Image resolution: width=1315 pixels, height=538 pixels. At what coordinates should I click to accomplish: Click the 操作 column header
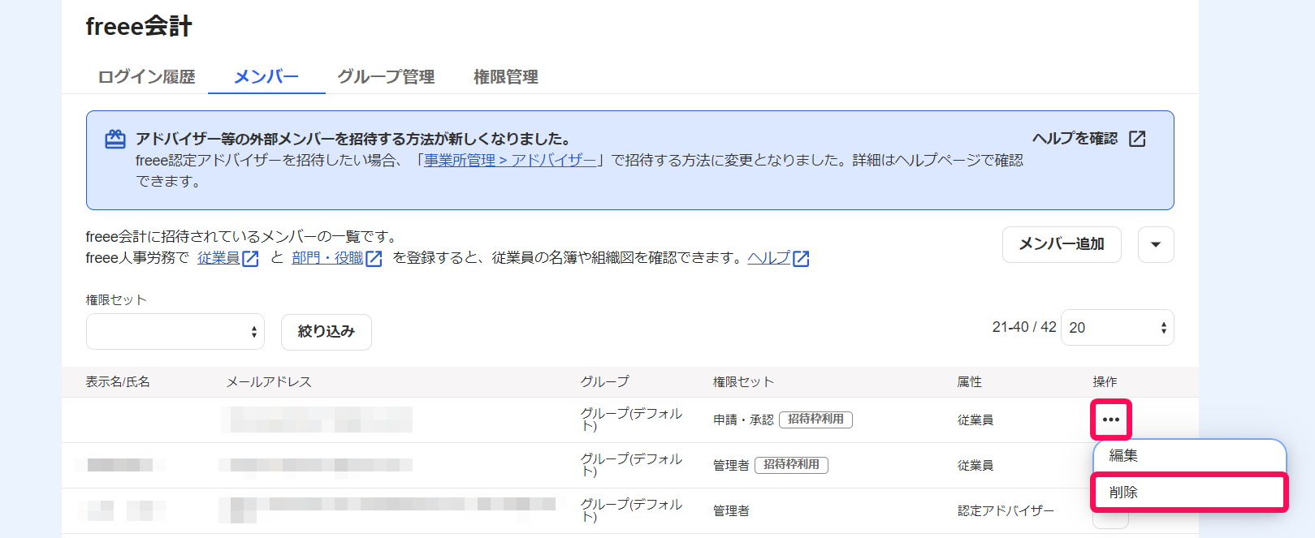(1105, 382)
